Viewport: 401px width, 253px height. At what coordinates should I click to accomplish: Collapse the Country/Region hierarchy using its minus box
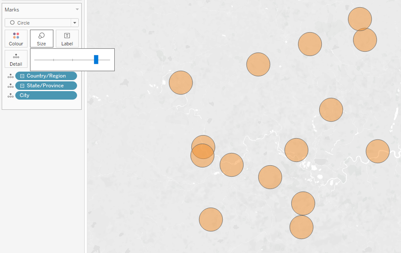click(x=22, y=76)
